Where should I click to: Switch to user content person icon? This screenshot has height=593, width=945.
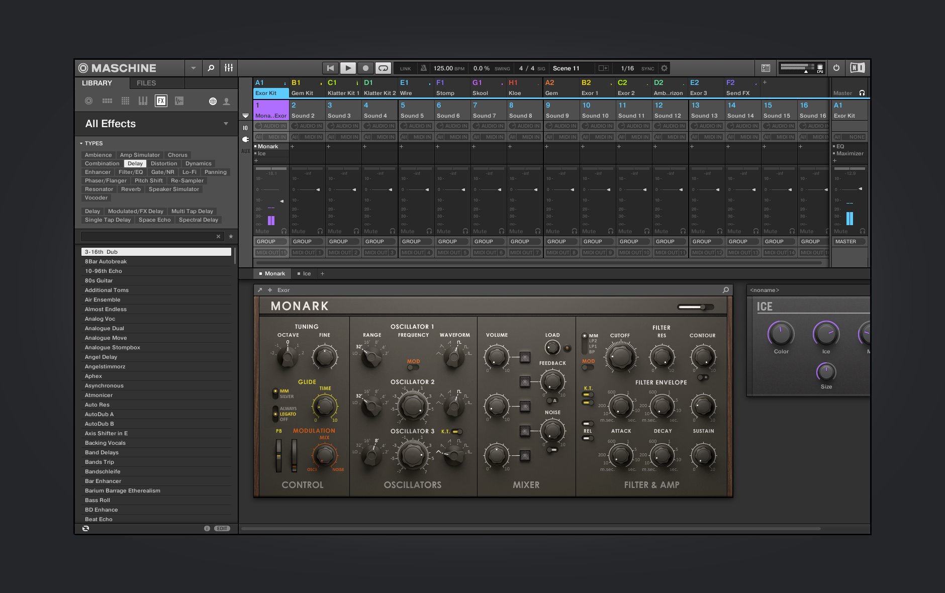[227, 102]
